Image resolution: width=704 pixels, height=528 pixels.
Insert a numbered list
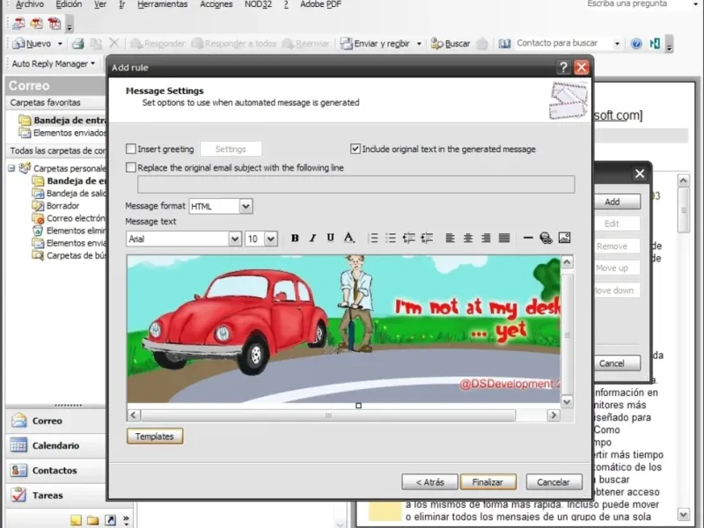pos(373,238)
